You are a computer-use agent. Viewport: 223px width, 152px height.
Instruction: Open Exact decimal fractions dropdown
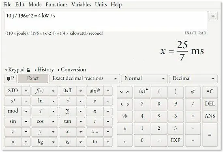coord(85,78)
